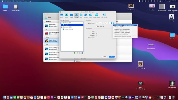
Task: Click the Bluetooth icon in menu bar
Action: pyautogui.click(x=151, y=1)
